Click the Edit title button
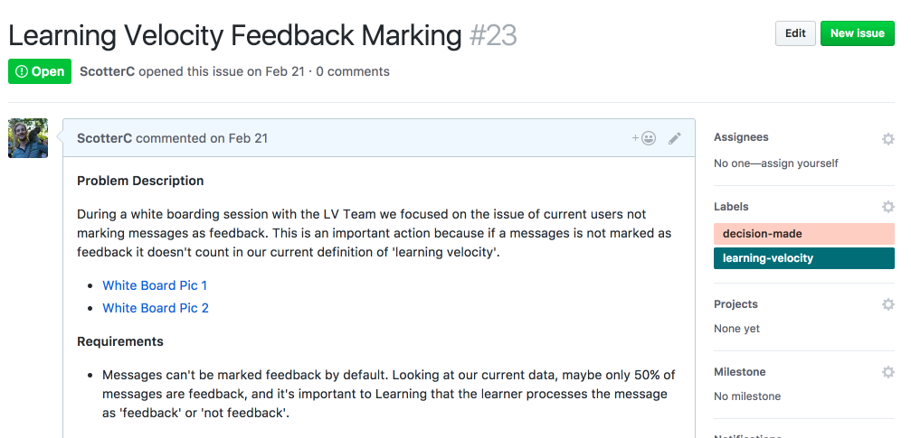 point(795,33)
